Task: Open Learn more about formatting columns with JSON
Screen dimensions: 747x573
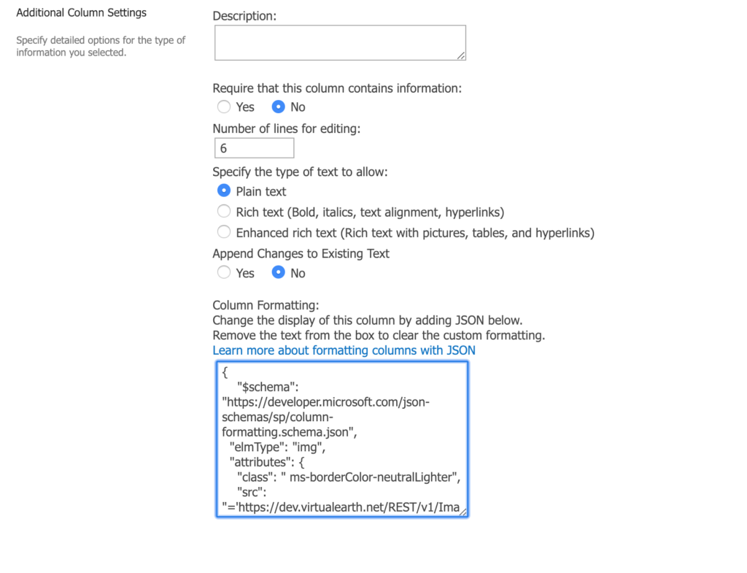Action: click(x=344, y=350)
